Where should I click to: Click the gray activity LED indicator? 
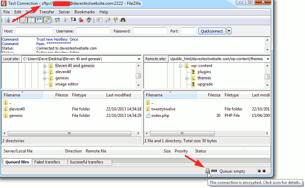pyautogui.click(x=259, y=171)
